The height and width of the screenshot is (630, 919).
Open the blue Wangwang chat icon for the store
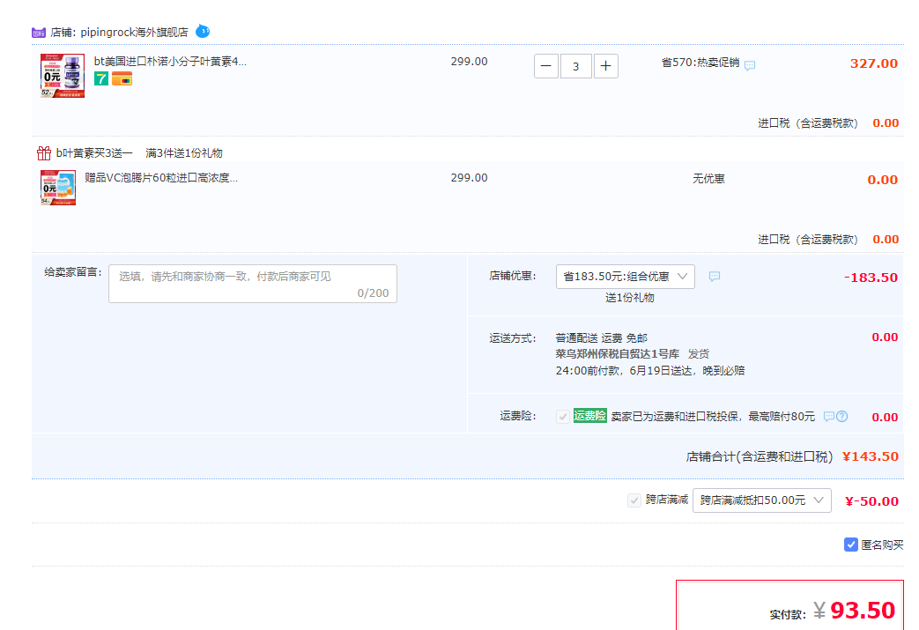click(203, 31)
